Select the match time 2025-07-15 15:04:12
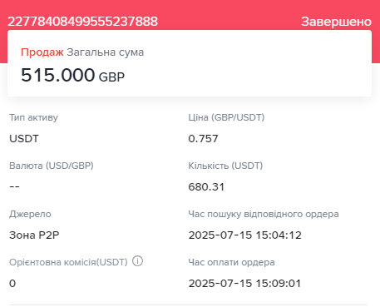 [x=245, y=235]
